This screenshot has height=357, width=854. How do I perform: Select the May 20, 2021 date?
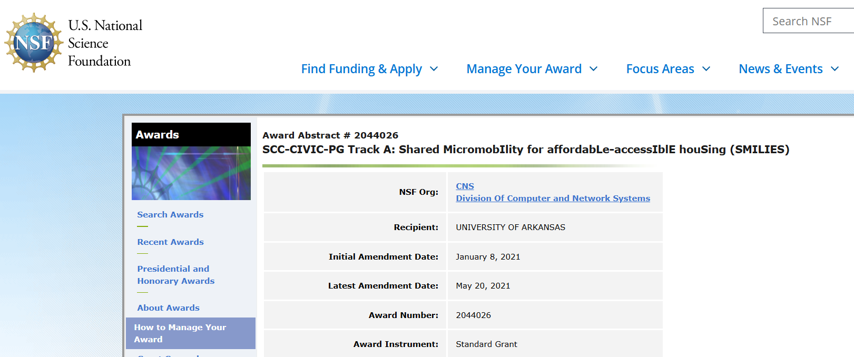[483, 285]
